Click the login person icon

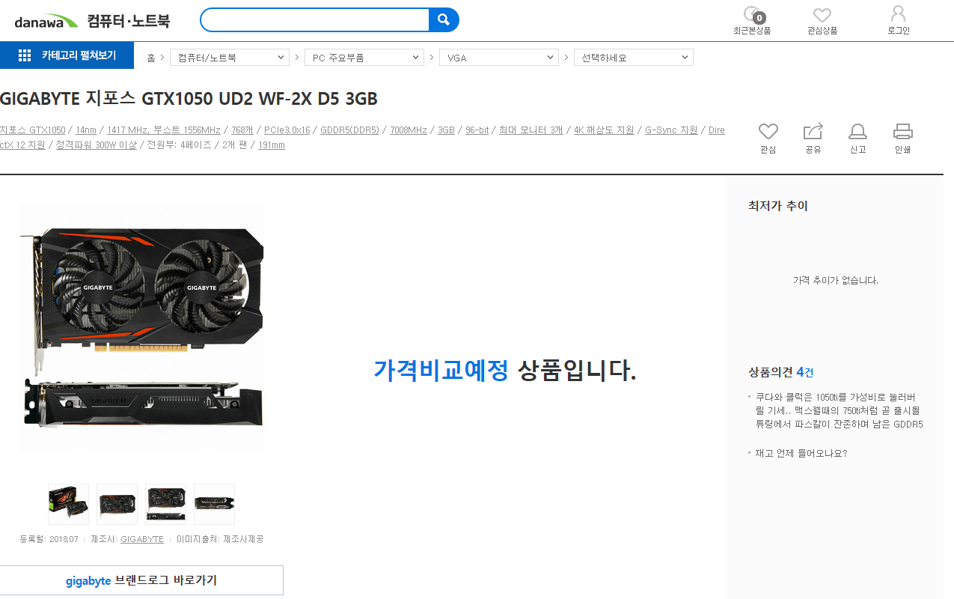898,14
